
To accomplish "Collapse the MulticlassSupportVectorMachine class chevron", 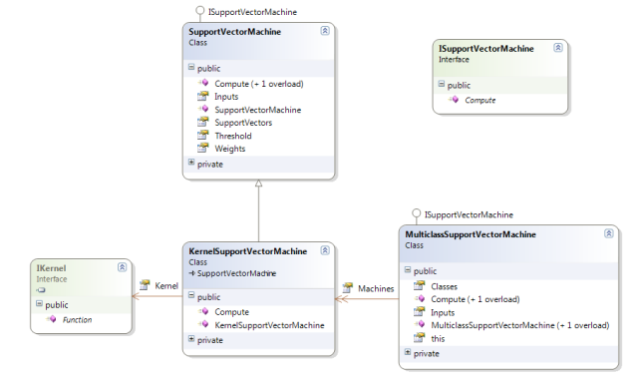I will click(x=609, y=233).
